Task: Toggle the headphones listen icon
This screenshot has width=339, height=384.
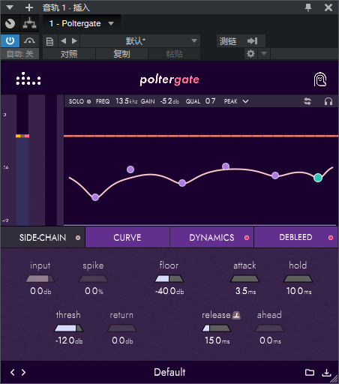Action: point(328,101)
